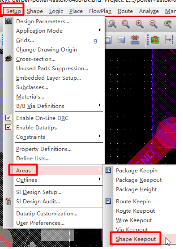This screenshot has height=249, width=183.
Task: Select Shape Keepout from Areas submenu
Action: [x=136, y=239]
